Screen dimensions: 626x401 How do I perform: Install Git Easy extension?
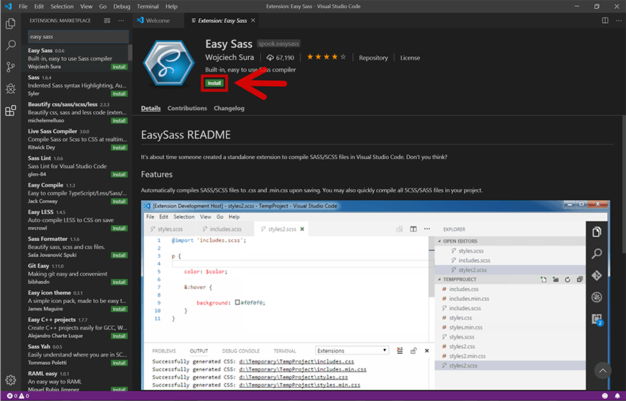(x=119, y=282)
